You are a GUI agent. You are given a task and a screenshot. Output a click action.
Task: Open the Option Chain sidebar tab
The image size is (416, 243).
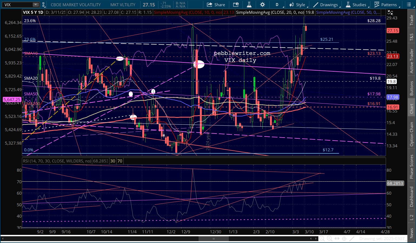(x=411, y=134)
